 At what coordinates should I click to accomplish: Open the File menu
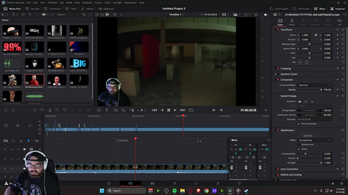(29, 2)
